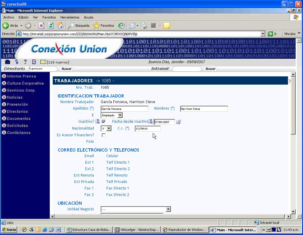Image resolution: width=303 pixels, height=235 pixels.
Task: Click the Apellidos field with García Fonseca
Action: [125, 109]
